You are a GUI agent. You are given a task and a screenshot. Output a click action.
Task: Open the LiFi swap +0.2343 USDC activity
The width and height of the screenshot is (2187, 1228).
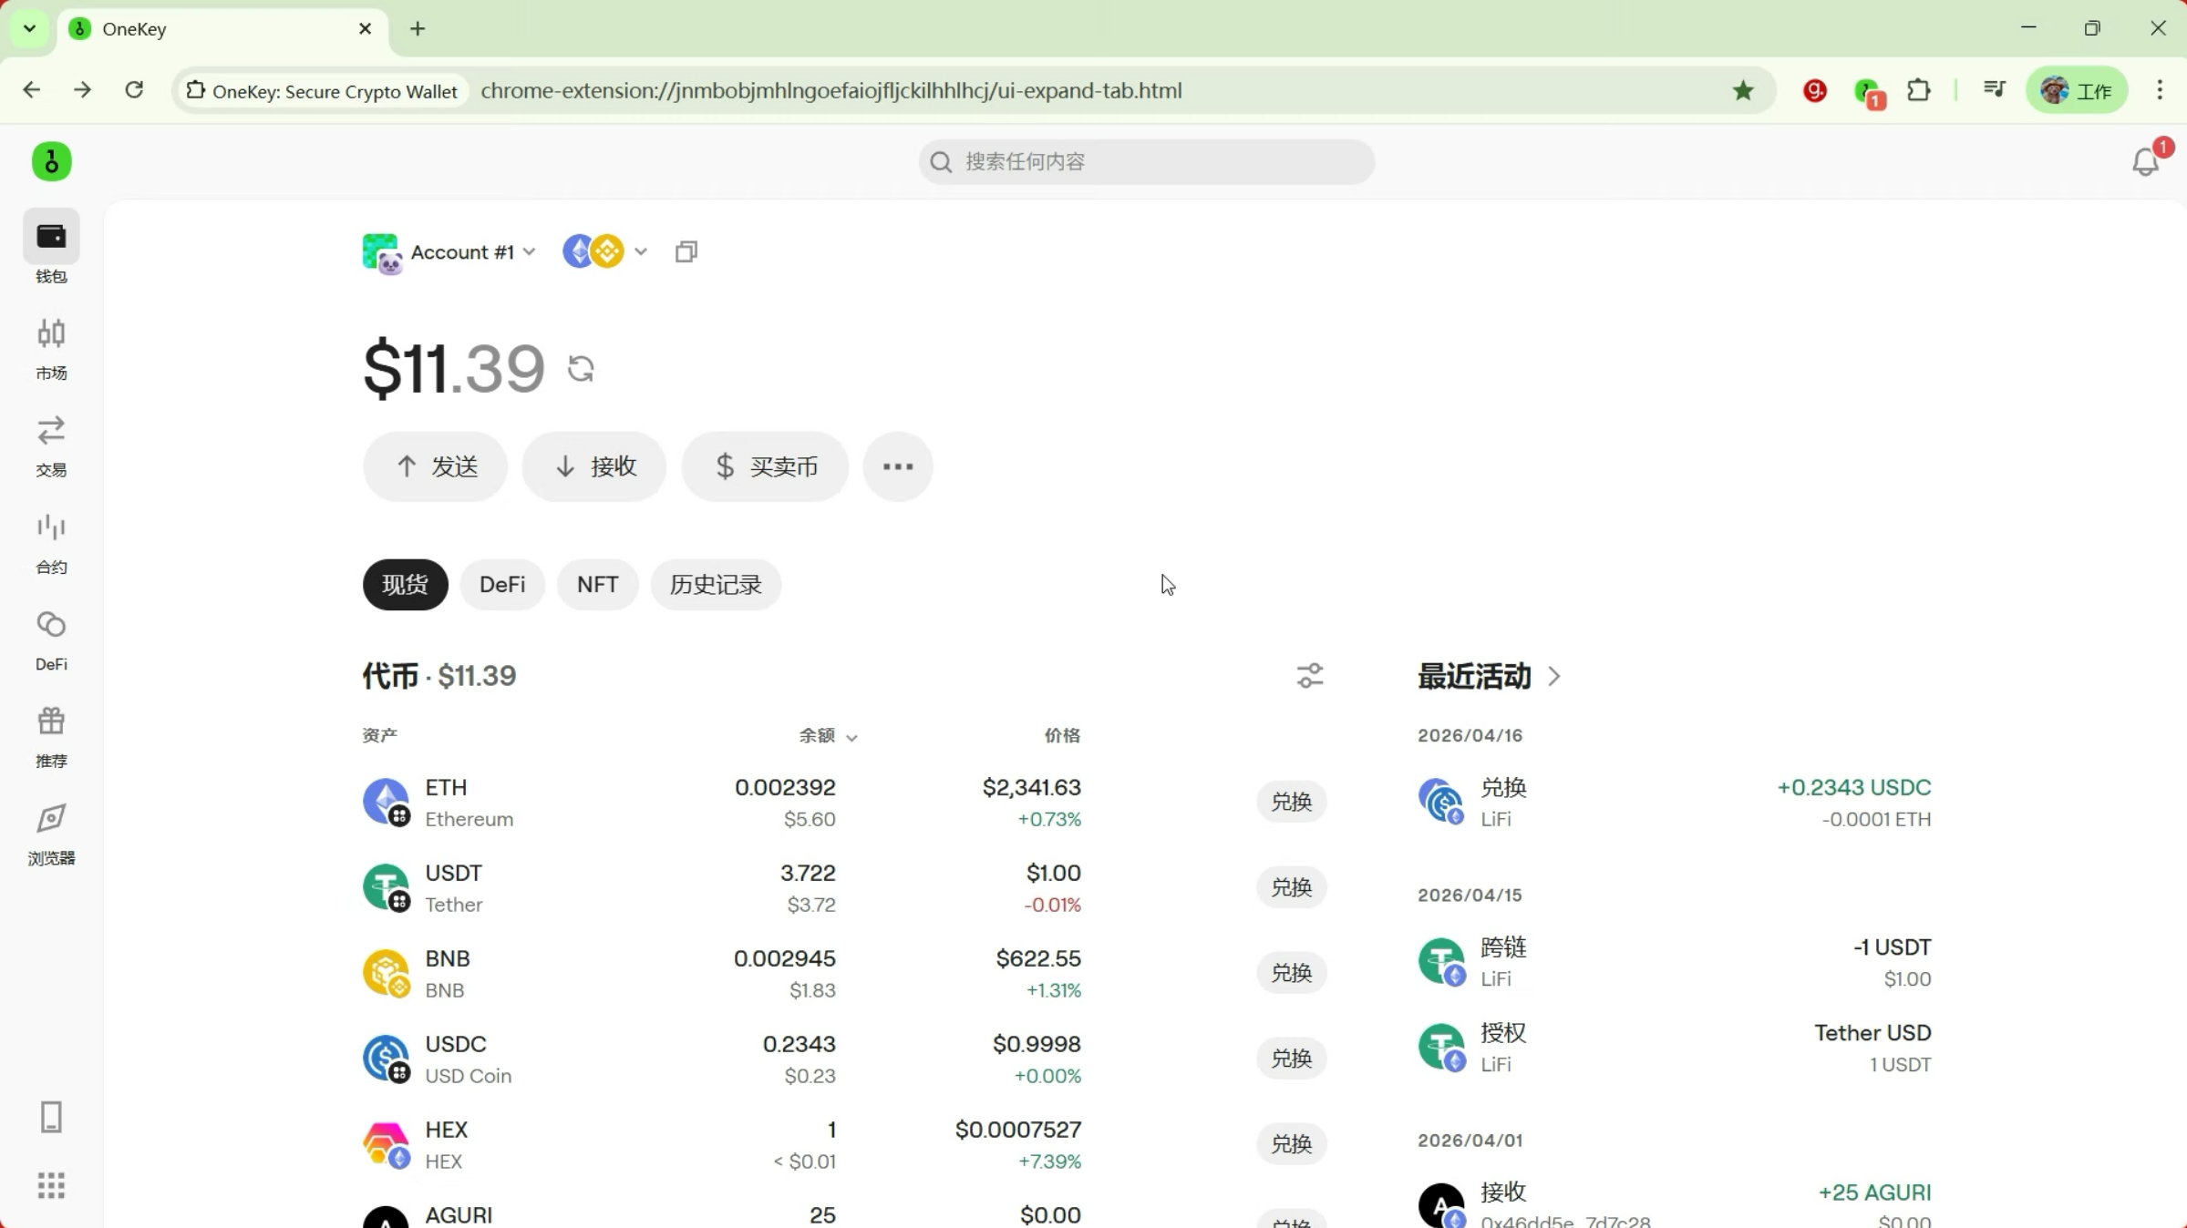[x=1675, y=803]
